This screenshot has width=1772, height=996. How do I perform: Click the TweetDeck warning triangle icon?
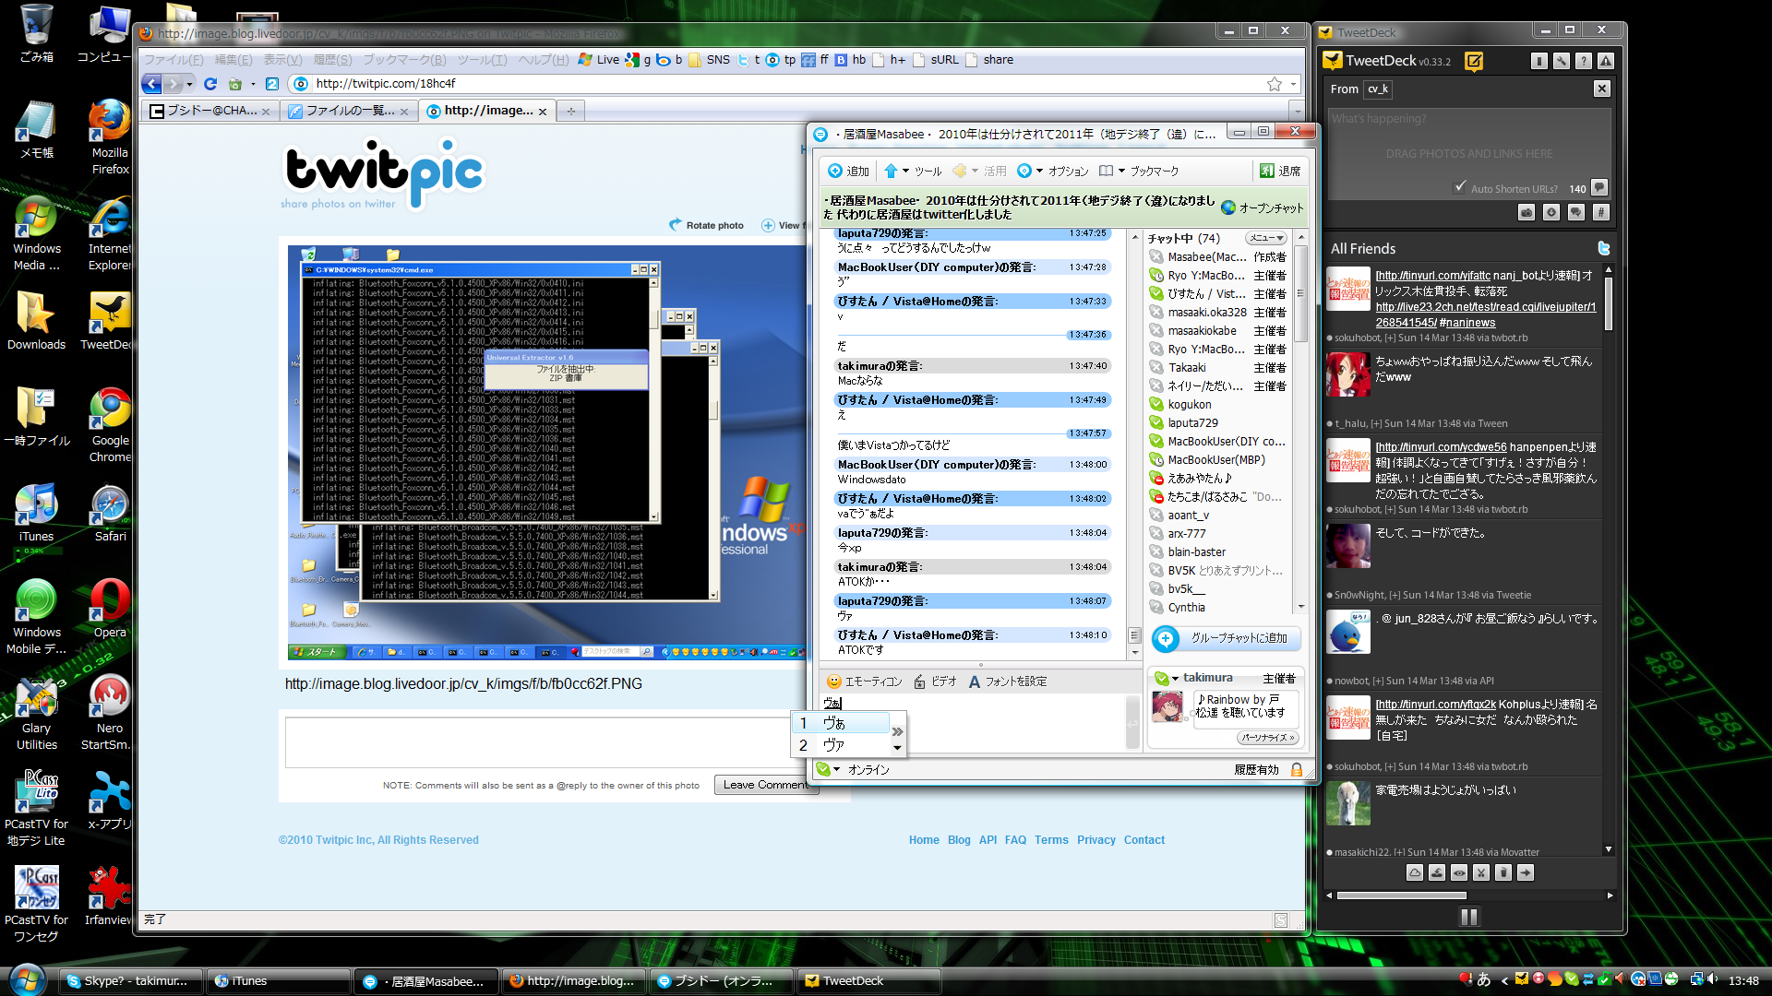click(x=1606, y=61)
